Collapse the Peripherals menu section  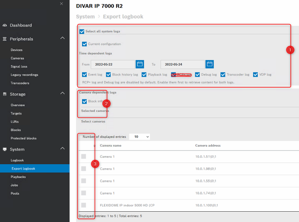tap(62, 38)
